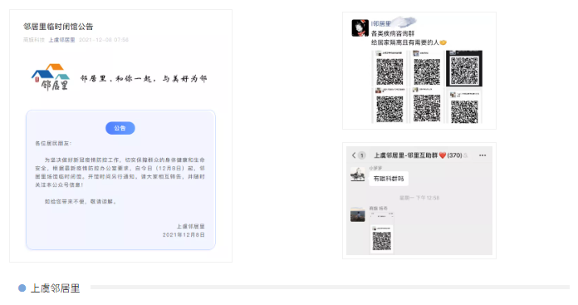Screen dimensions: 578x305
Task: Click the slogan 邻居里，和你一起，与美好为邻
Action: [x=144, y=79]
